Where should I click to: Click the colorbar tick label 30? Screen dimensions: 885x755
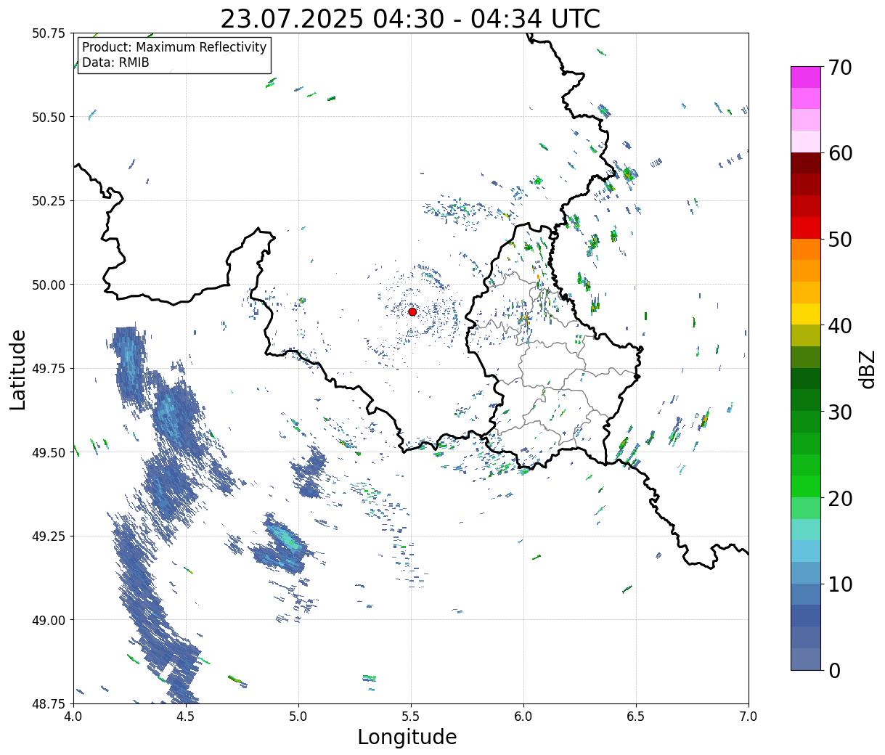840,412
